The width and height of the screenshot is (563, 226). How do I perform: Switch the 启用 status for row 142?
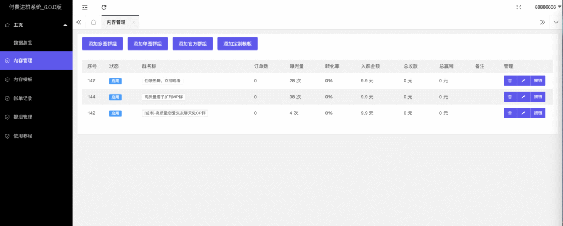(115, 113)
